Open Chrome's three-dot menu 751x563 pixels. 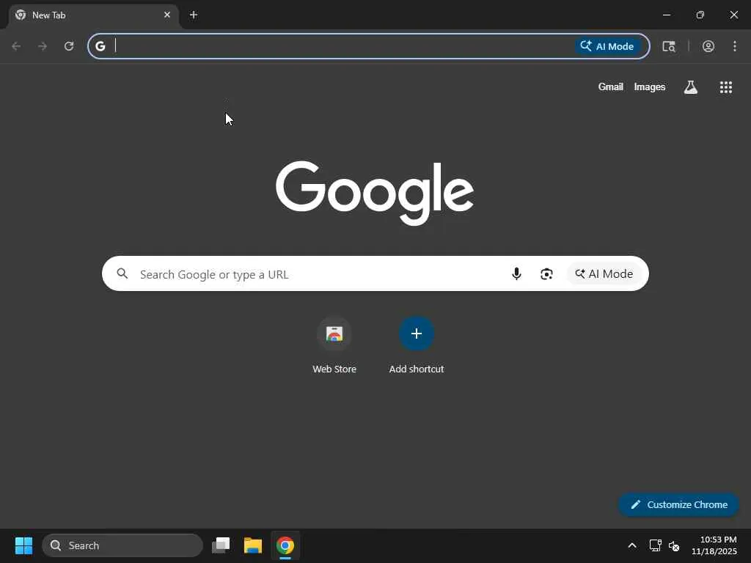pos(735,46)
